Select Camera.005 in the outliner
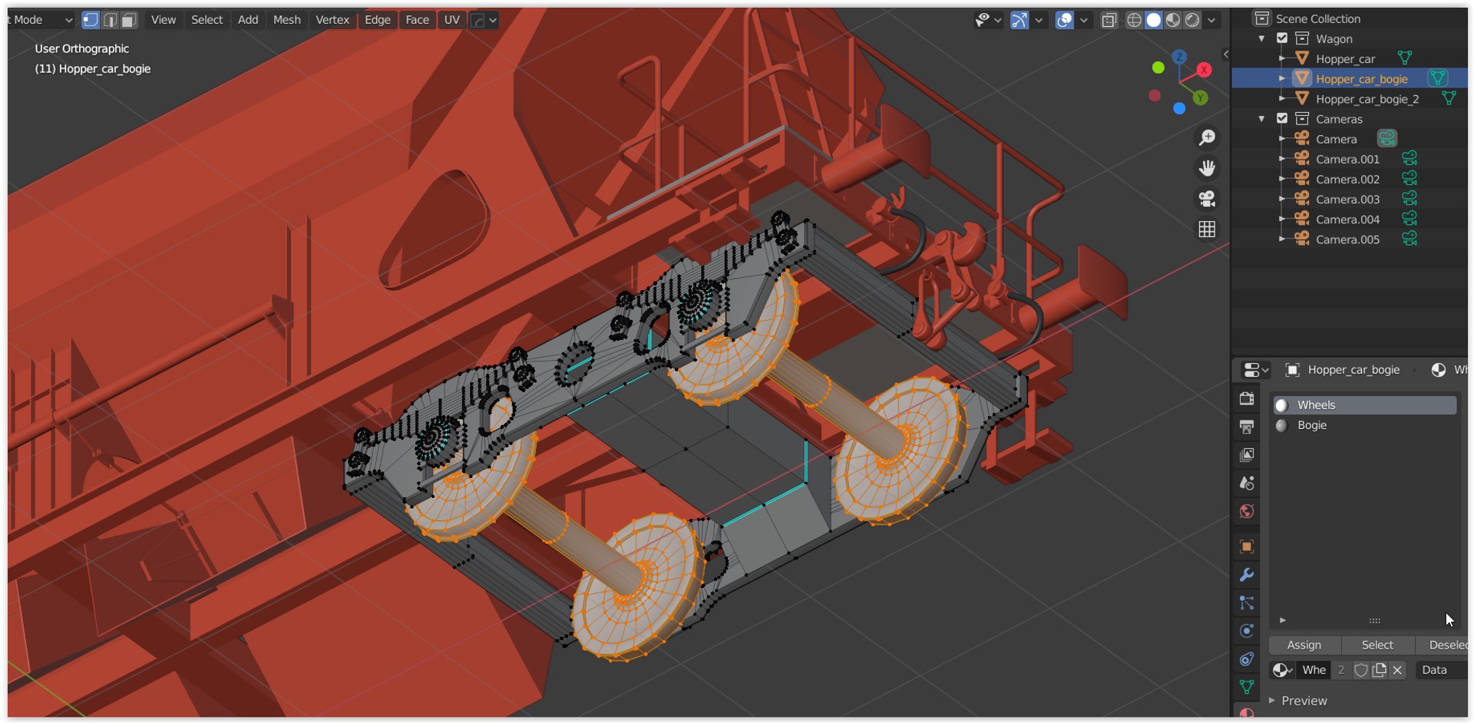 point(1347,239)
